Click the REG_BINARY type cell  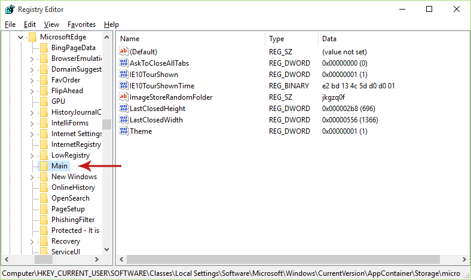coord(289,86)
